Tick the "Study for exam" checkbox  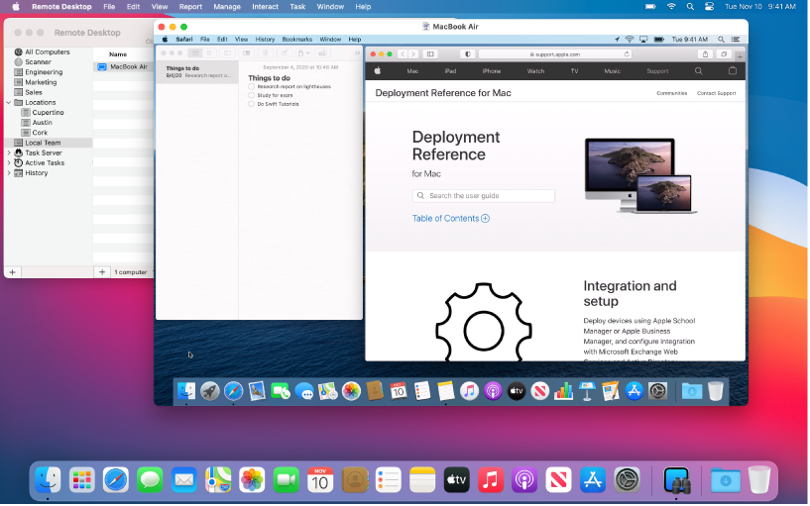[252, 95]
